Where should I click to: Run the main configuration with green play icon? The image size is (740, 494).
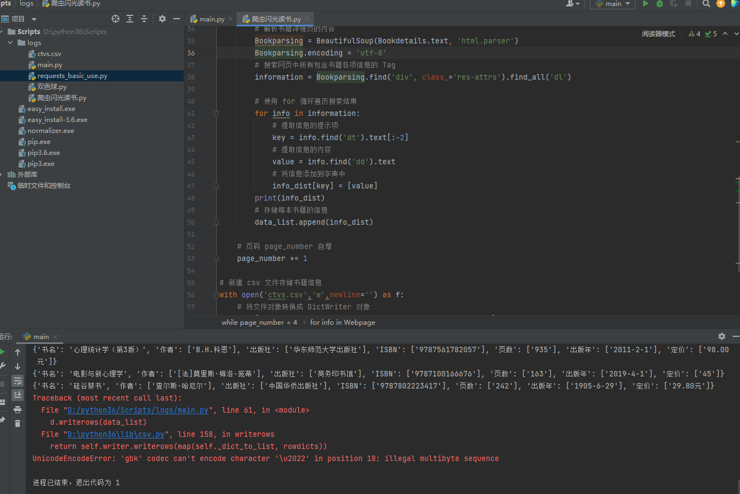646,3
